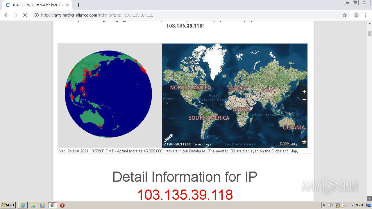Open Chrome's three-dot menu
This screenshot has width=372, height=209.
pyautogui.click(x=366, y=15)
